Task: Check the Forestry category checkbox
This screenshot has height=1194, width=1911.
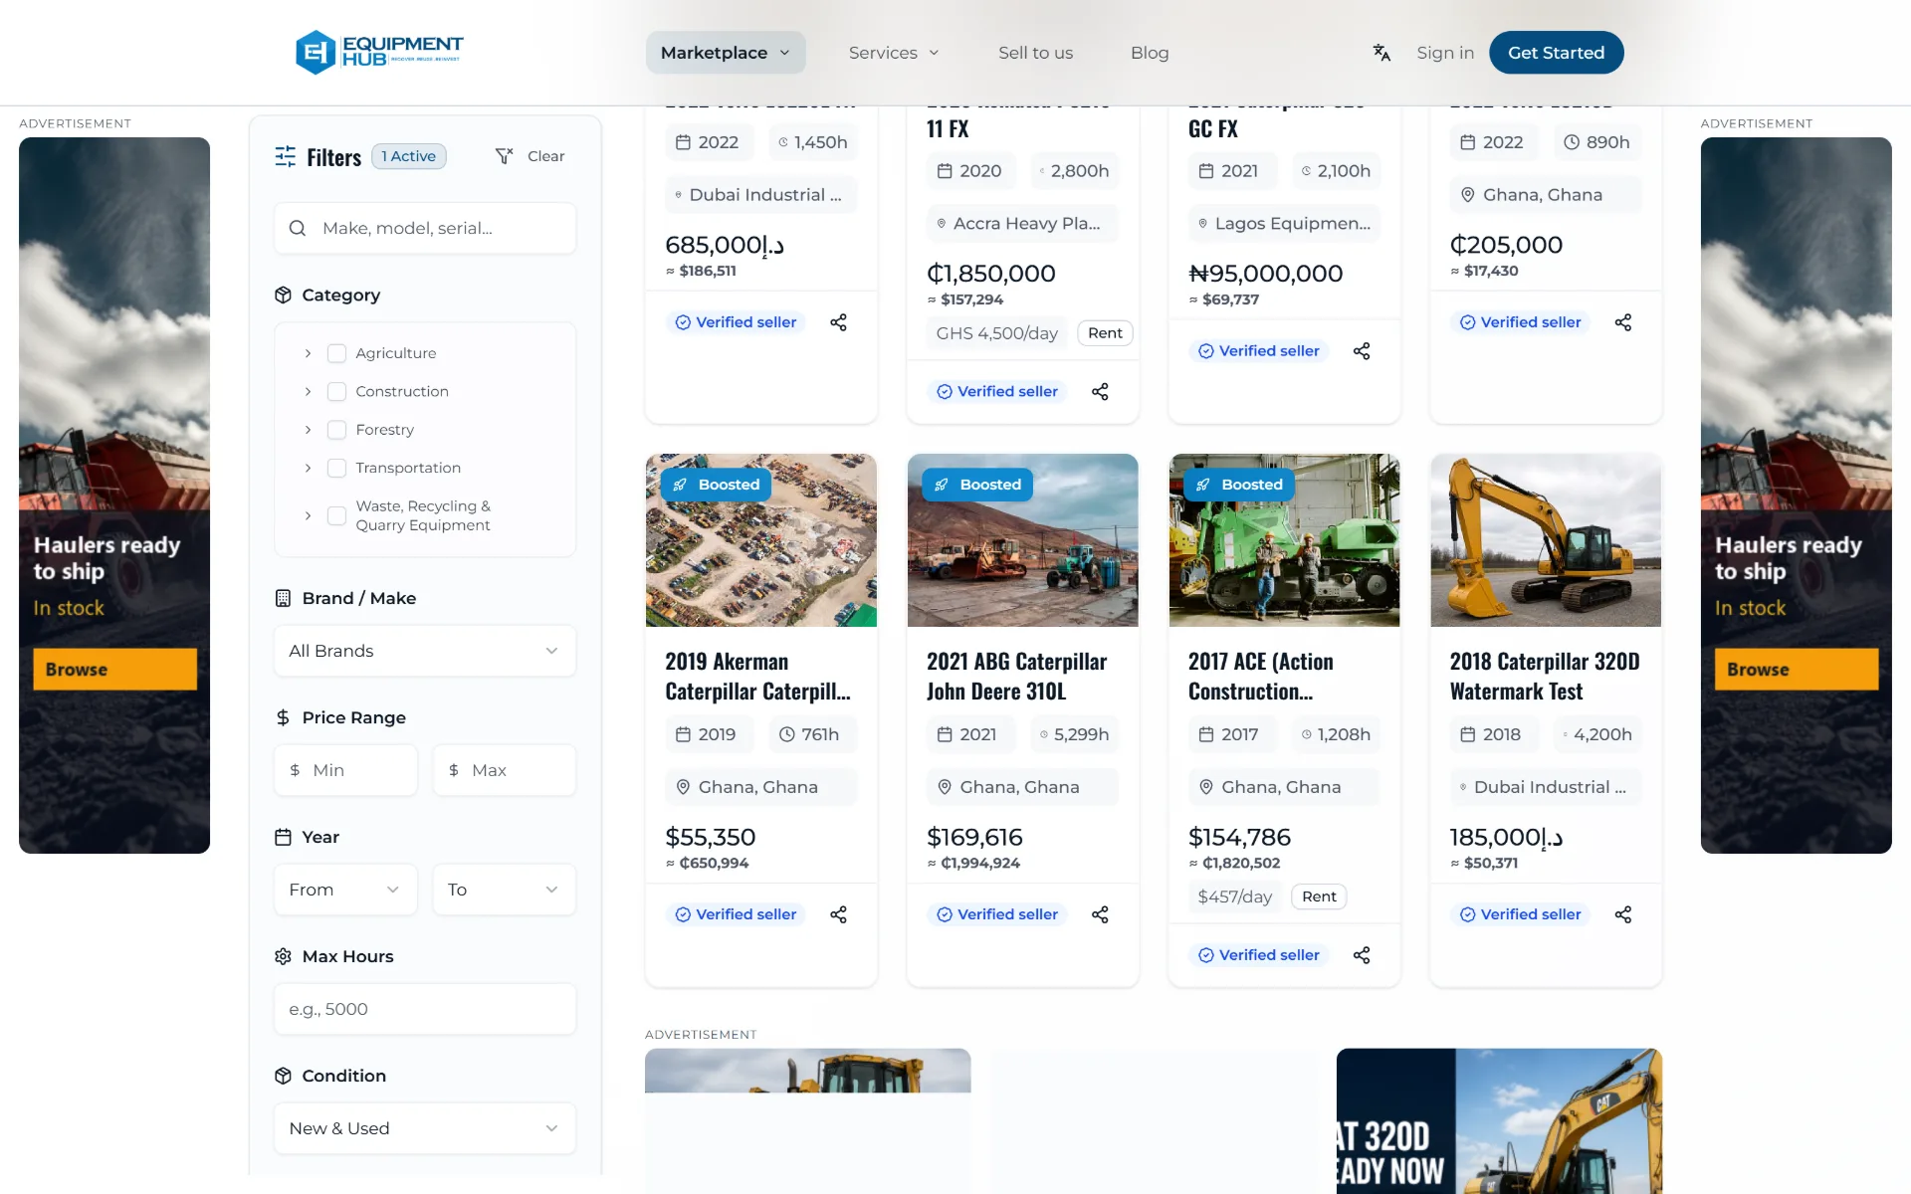Action: 336,430
